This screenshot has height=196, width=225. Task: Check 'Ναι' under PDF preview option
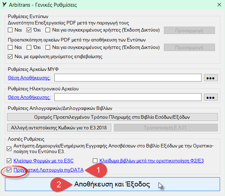tap(10, 47)
